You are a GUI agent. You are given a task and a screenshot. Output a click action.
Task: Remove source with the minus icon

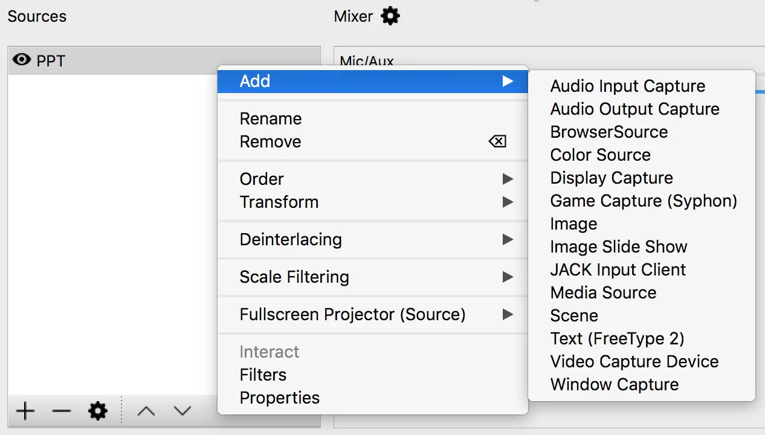pos(62,411)
